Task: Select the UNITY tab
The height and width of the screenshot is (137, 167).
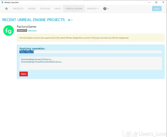Action: point(58,9)
